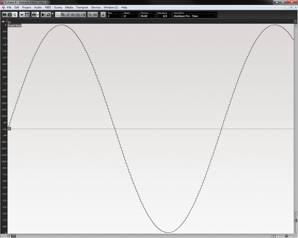
Task: Click the S snap point marker
Action: coord(9,129)
